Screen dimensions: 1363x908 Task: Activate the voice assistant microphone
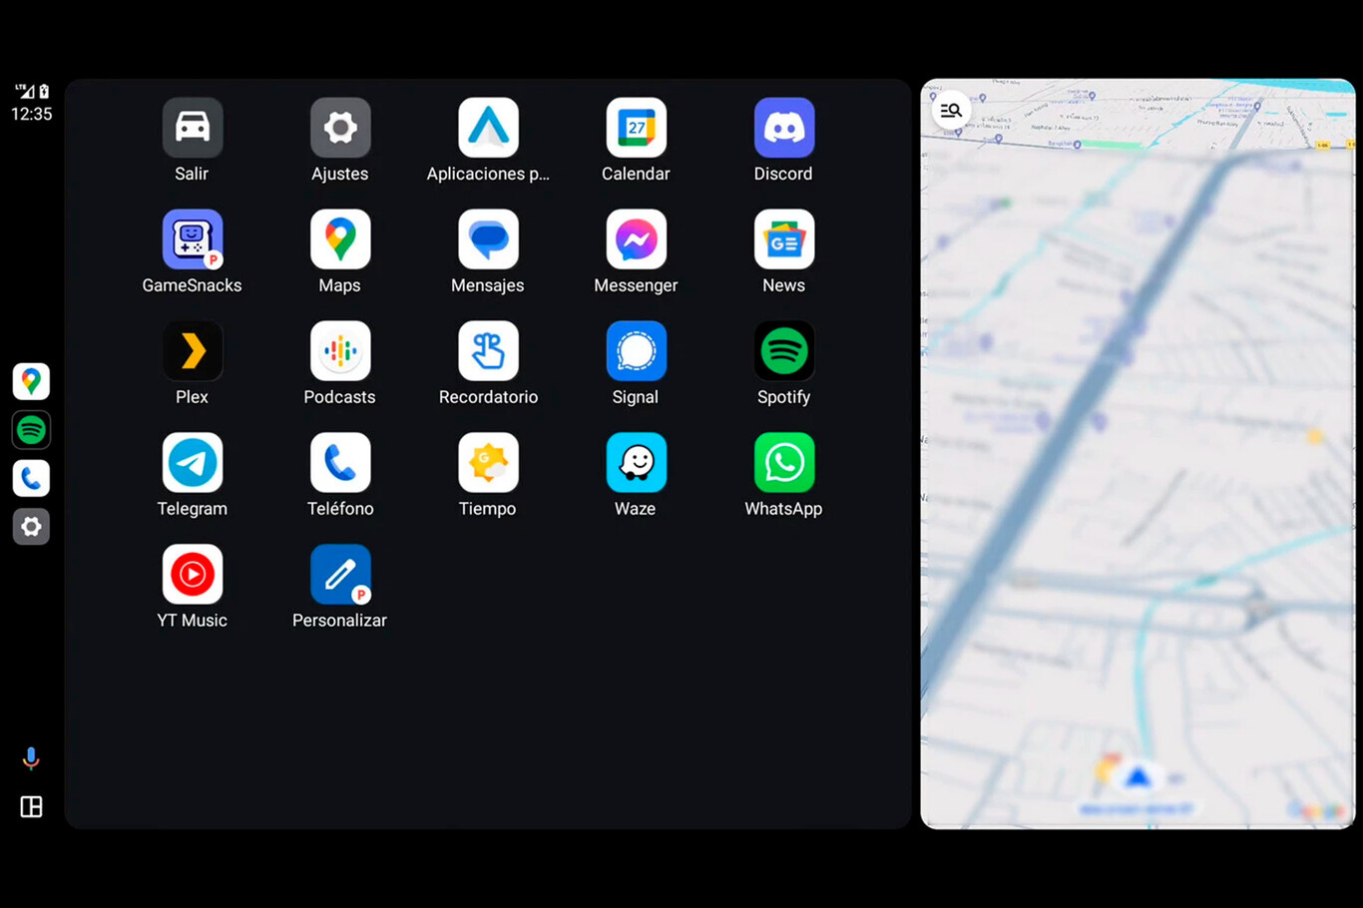(31, 758)
